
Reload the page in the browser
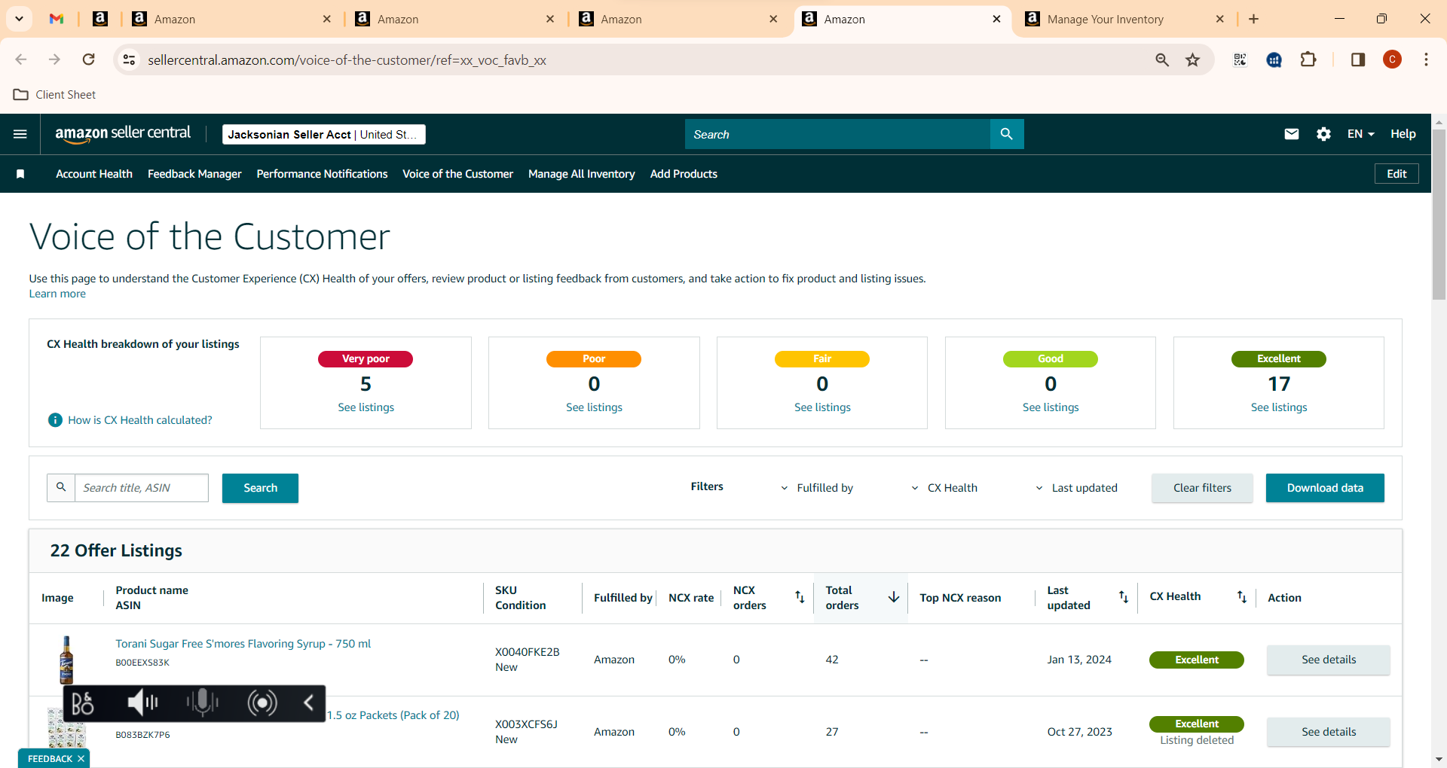click(x=89, y=59)
